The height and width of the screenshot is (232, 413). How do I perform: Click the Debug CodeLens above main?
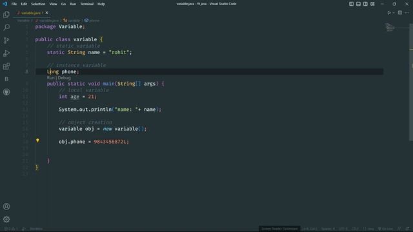64,78
